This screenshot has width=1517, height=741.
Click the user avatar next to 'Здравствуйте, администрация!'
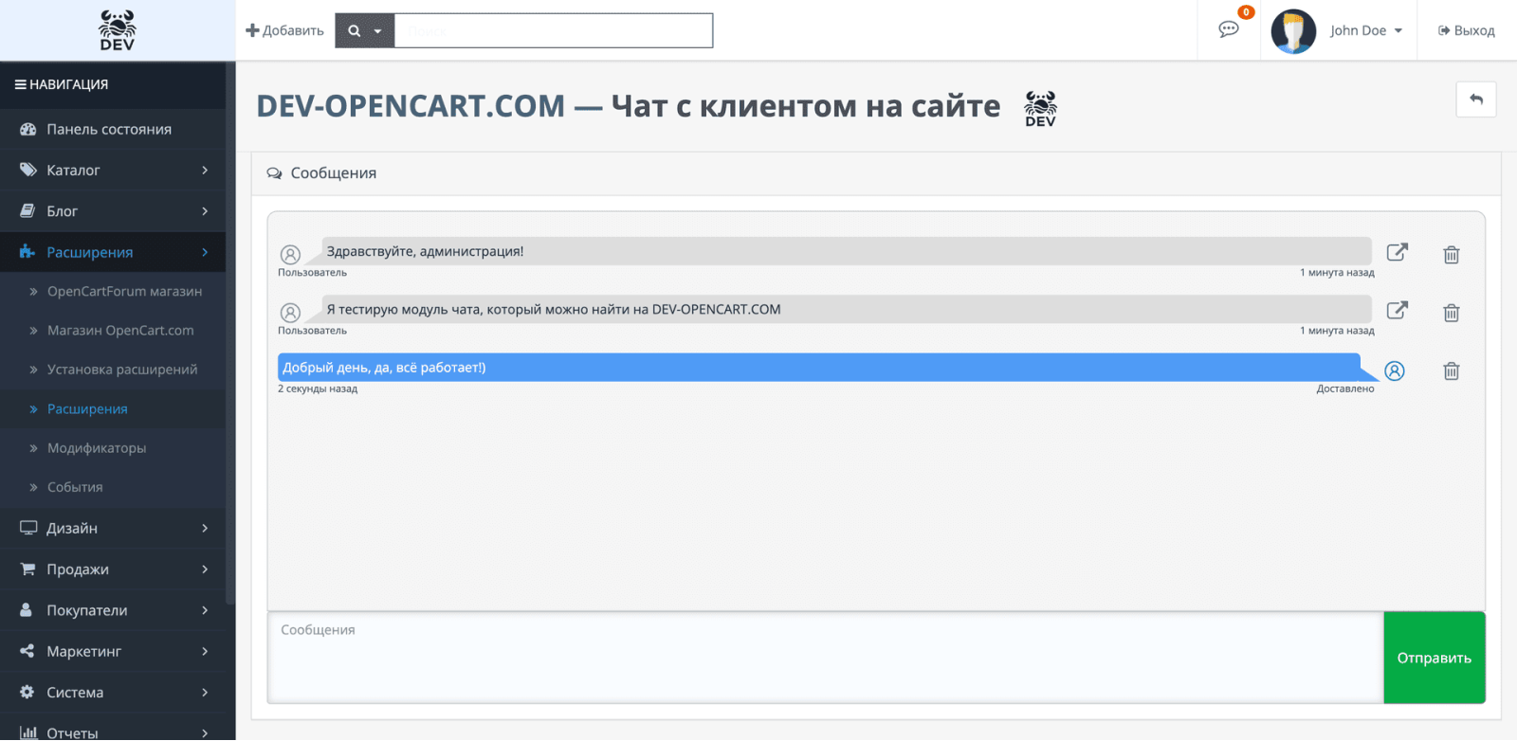pyautogui.click(x=290, y=254)
